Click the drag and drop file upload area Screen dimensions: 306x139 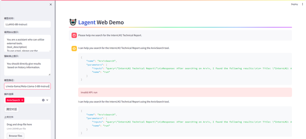[x=27, y=126]
